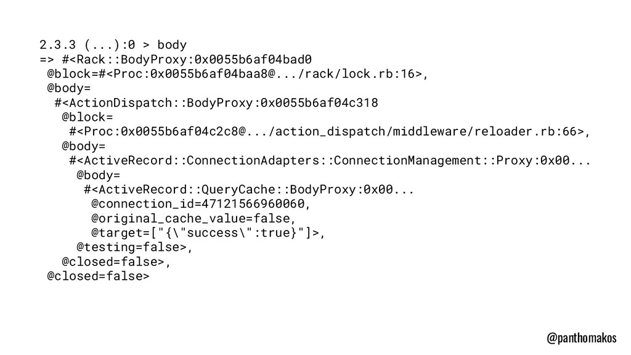Click the first @block=#<Proc line
The image size is (631, 355).
[237, 74]
